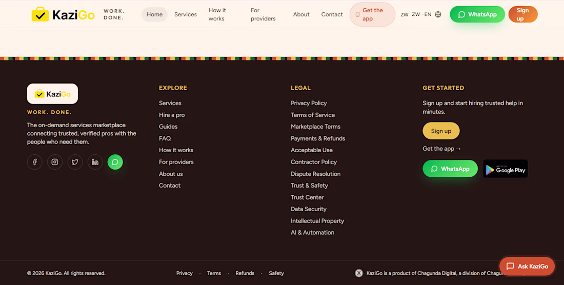Open the Twitter social icon in footer
Screen dimensions: 564x285
75,162
